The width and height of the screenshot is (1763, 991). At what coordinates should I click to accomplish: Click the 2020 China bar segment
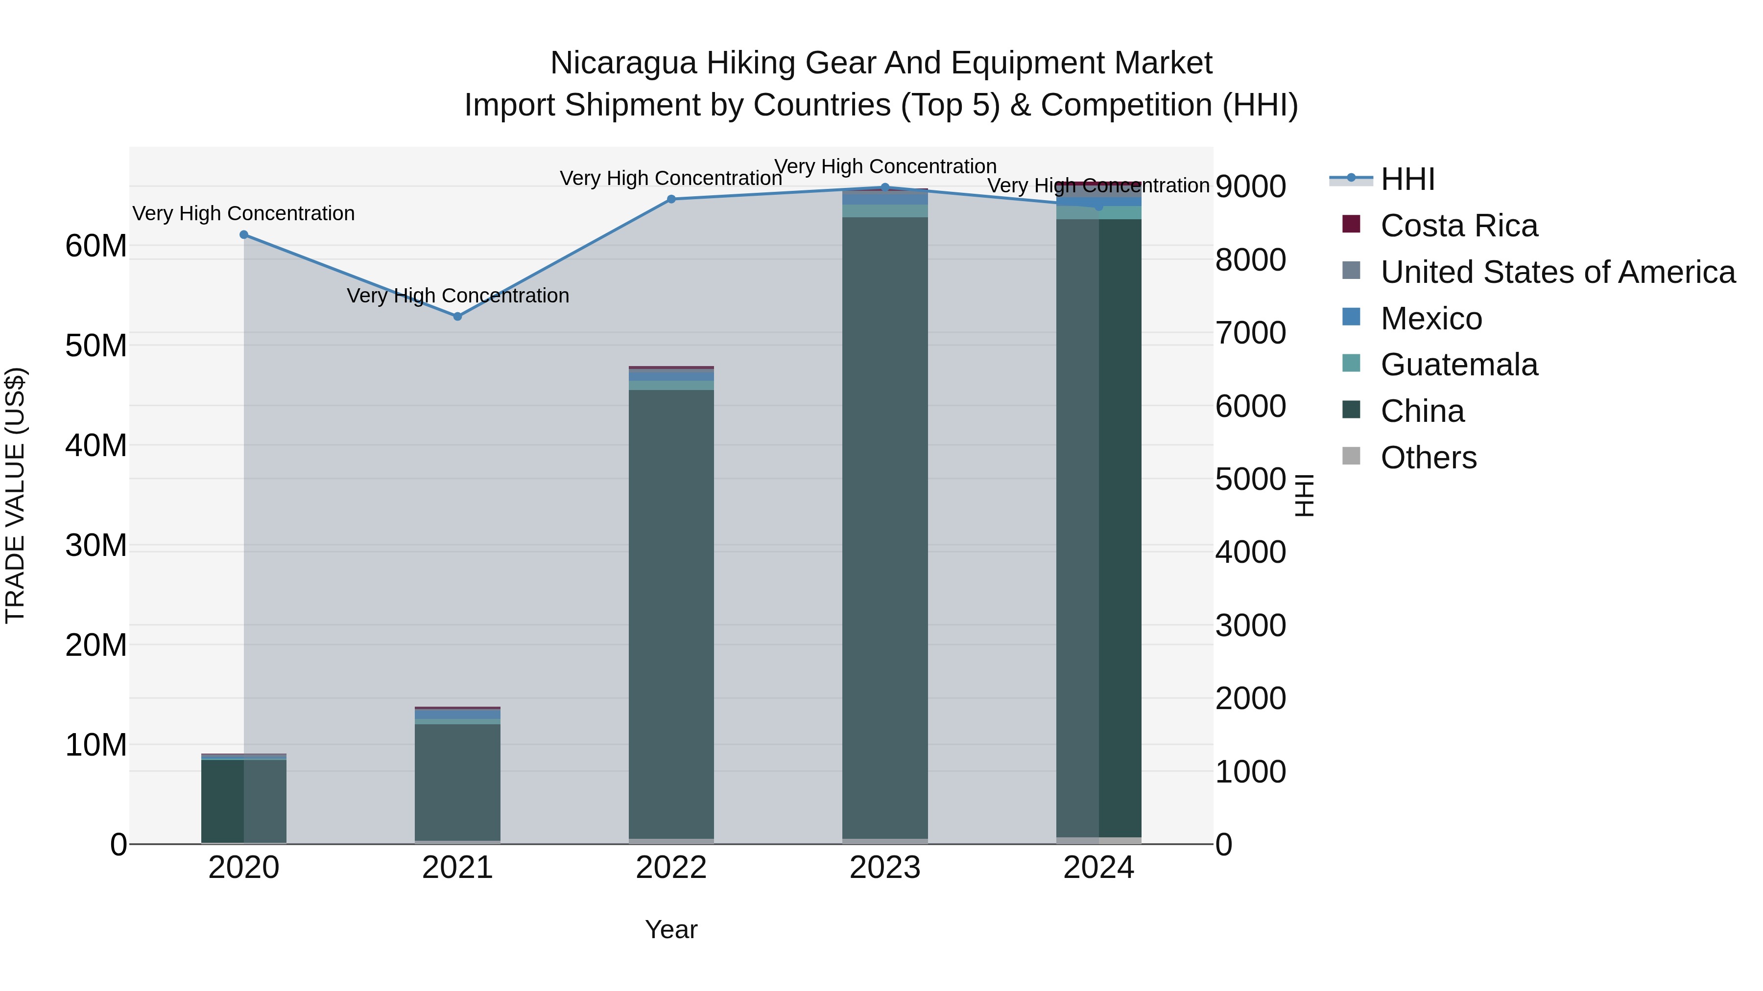coord(244,801)
